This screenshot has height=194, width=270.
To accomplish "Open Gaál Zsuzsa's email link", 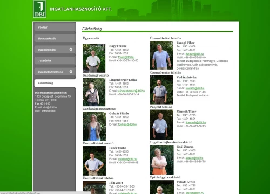I will [194, 158].
